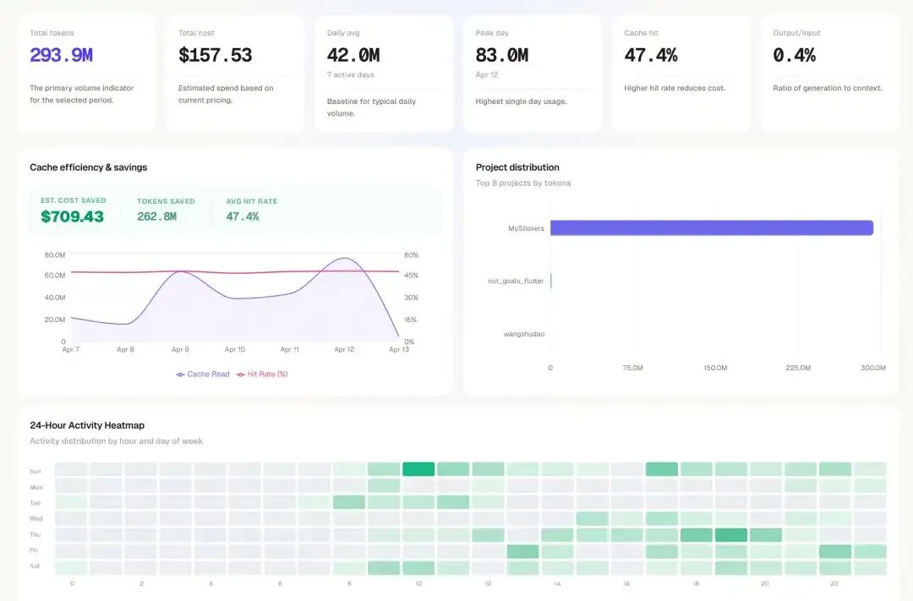The height and width of the screenshot is (601, 913).
Task: Click the purple MyStickers bar
Action: point(712,227)
